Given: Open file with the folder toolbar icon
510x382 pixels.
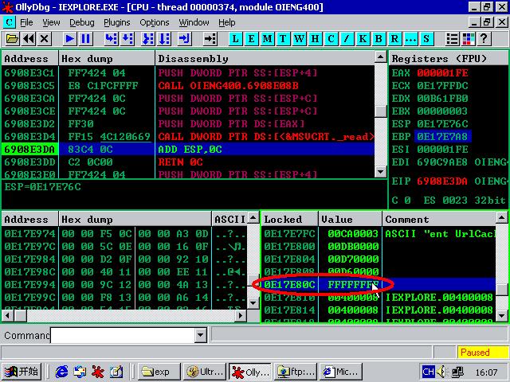Looking at the screenshot, I should click(x=13, y=39).
